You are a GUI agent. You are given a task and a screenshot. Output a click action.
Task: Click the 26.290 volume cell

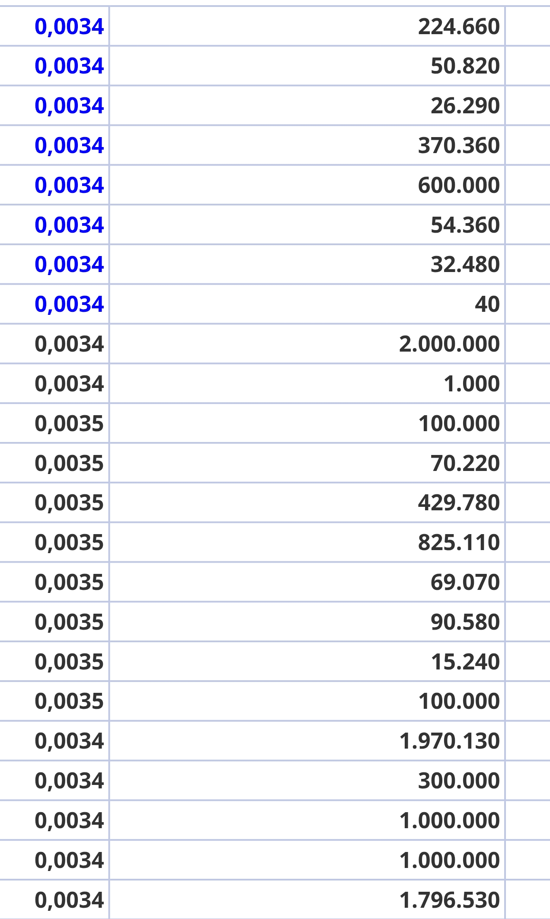coord(307,106)
